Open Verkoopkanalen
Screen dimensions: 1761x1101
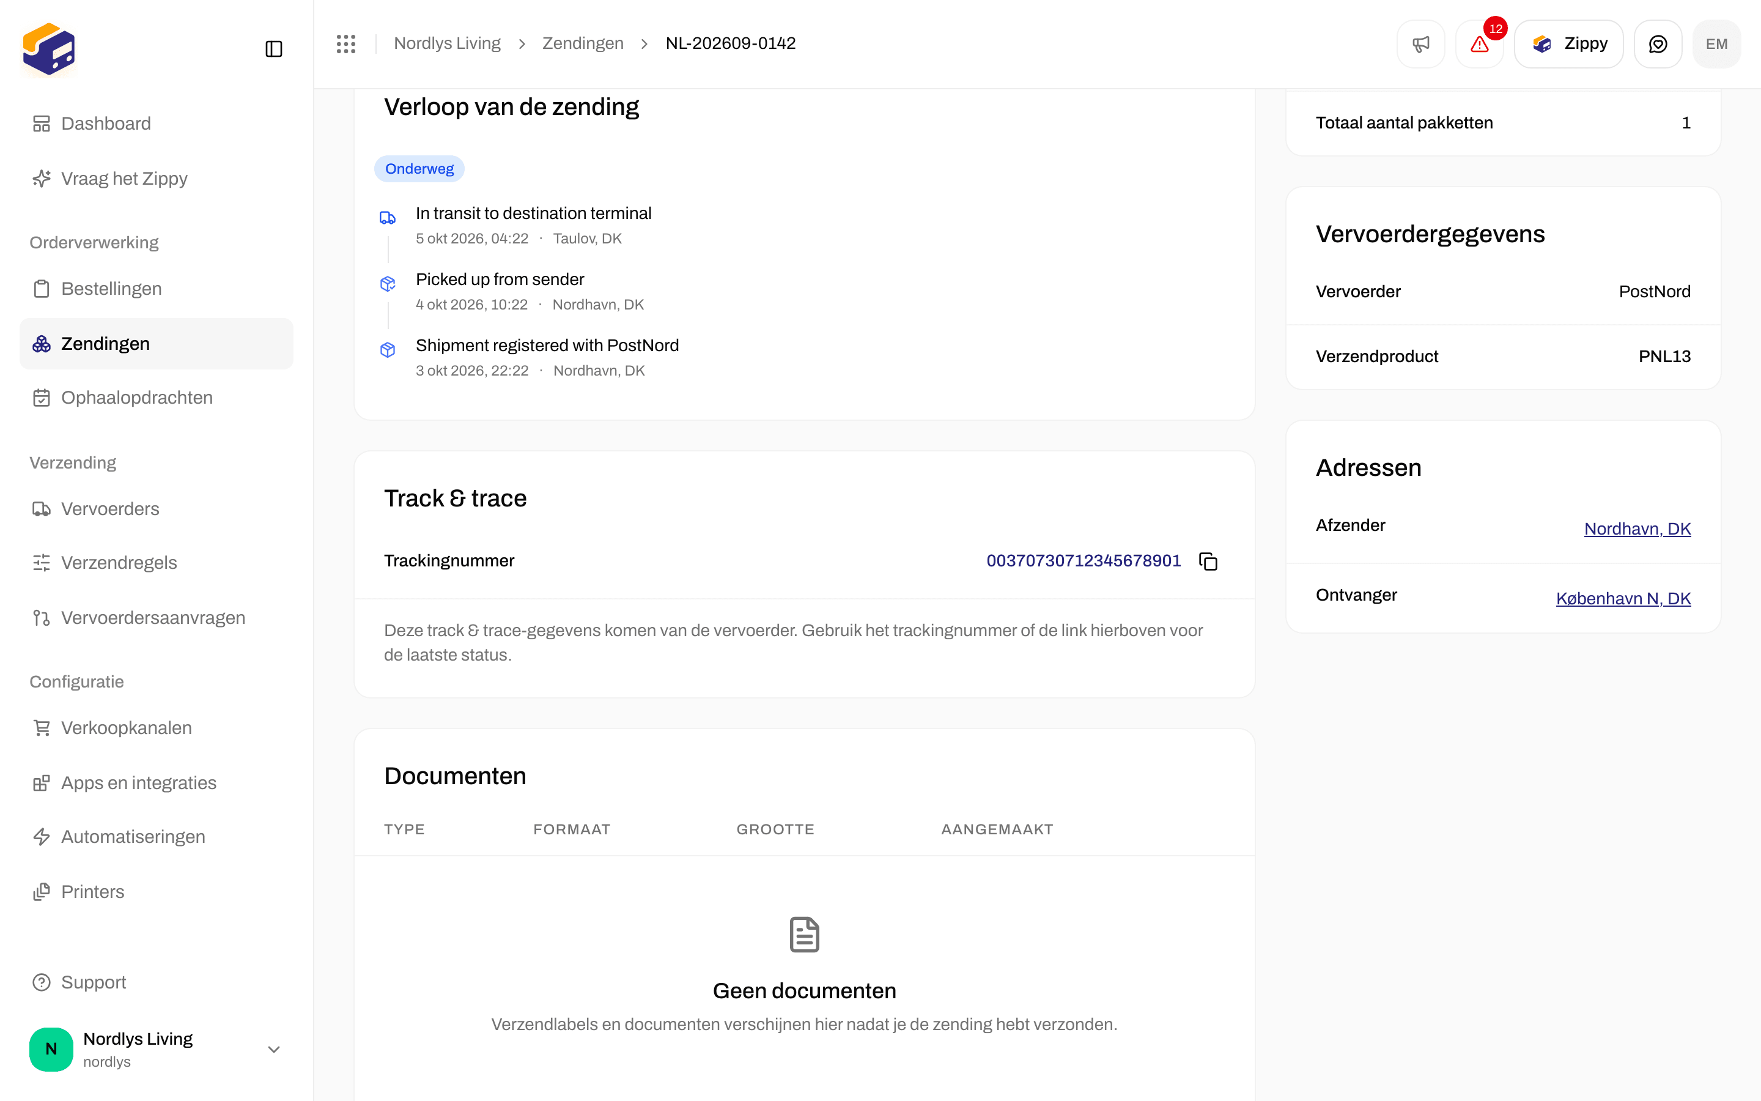[157, 728]
